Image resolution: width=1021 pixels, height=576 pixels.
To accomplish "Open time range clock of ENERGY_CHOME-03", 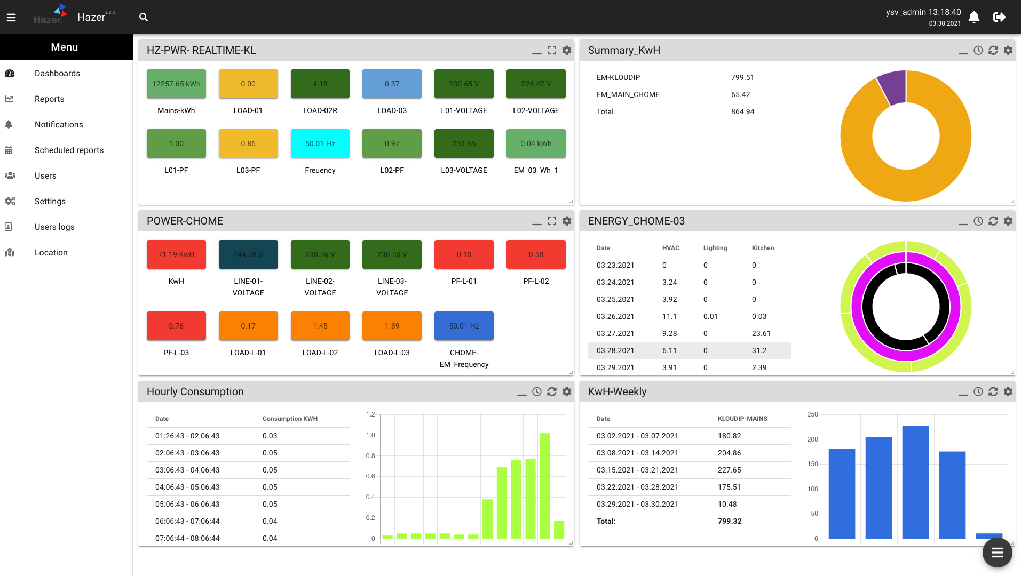I will tap(978, 221).
